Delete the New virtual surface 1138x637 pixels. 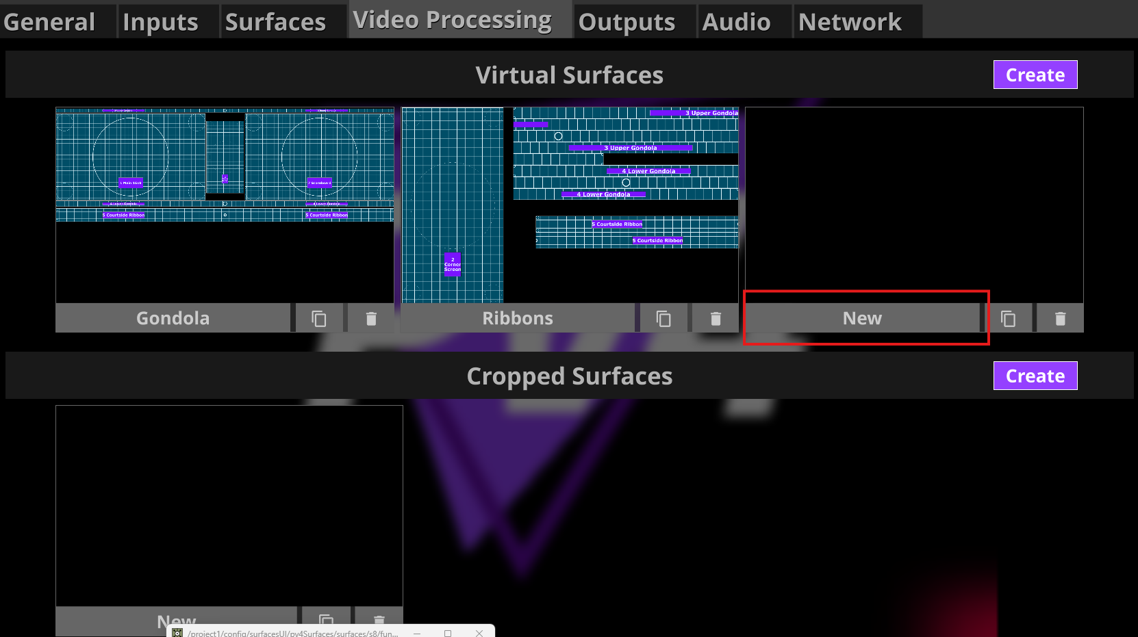(x=1060, y=318)
